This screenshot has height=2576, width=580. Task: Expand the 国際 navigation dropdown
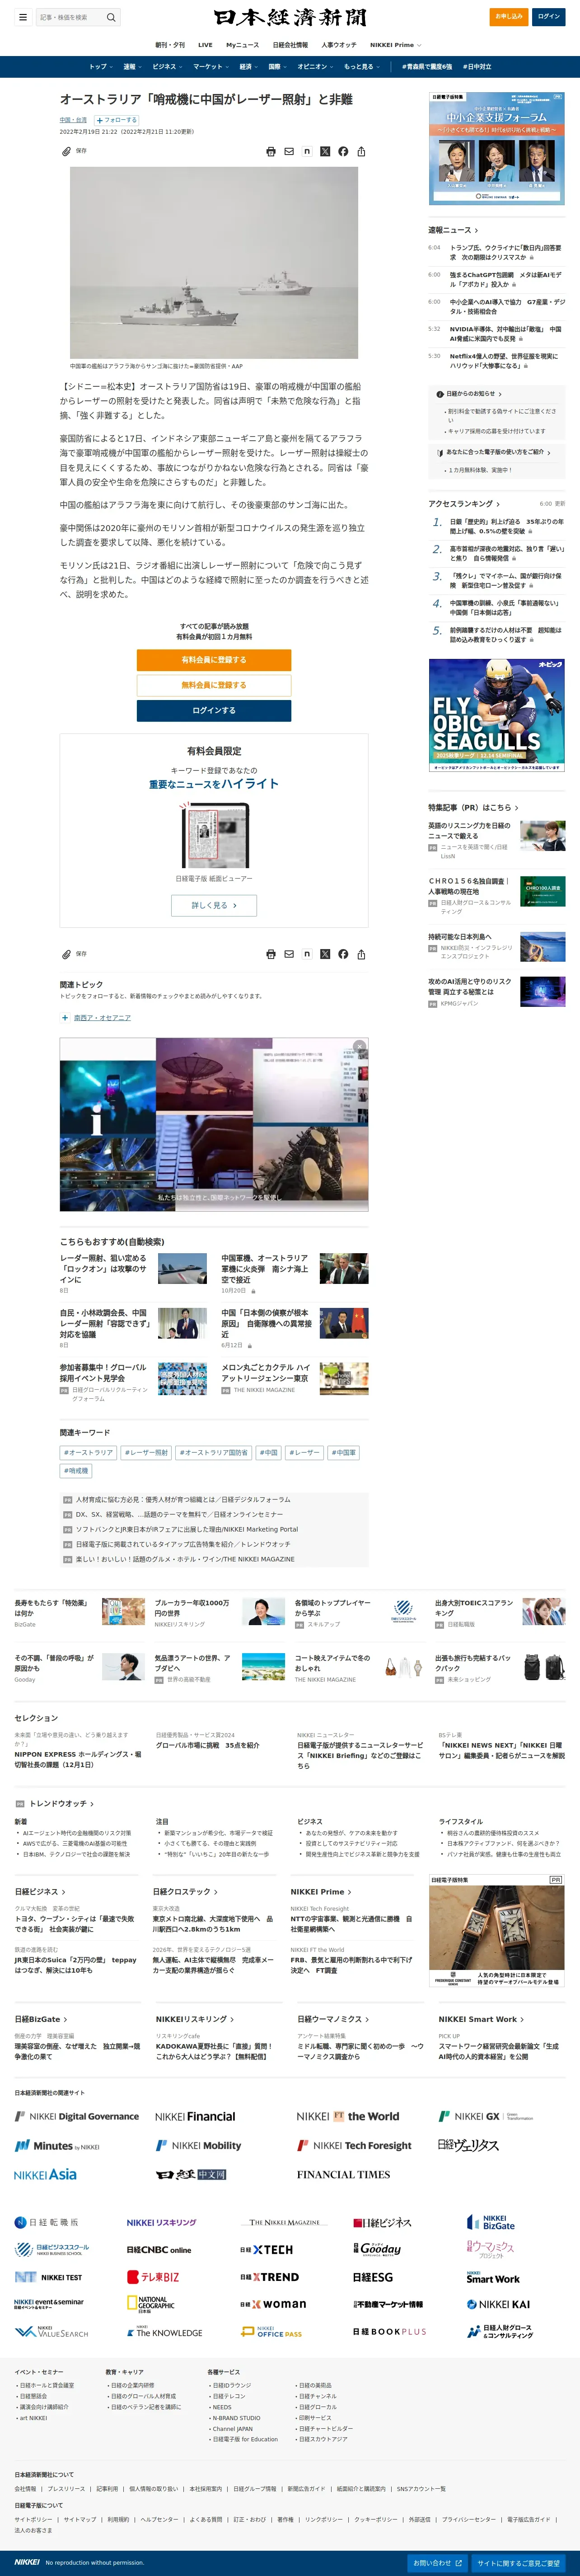[x=277, y=67]
